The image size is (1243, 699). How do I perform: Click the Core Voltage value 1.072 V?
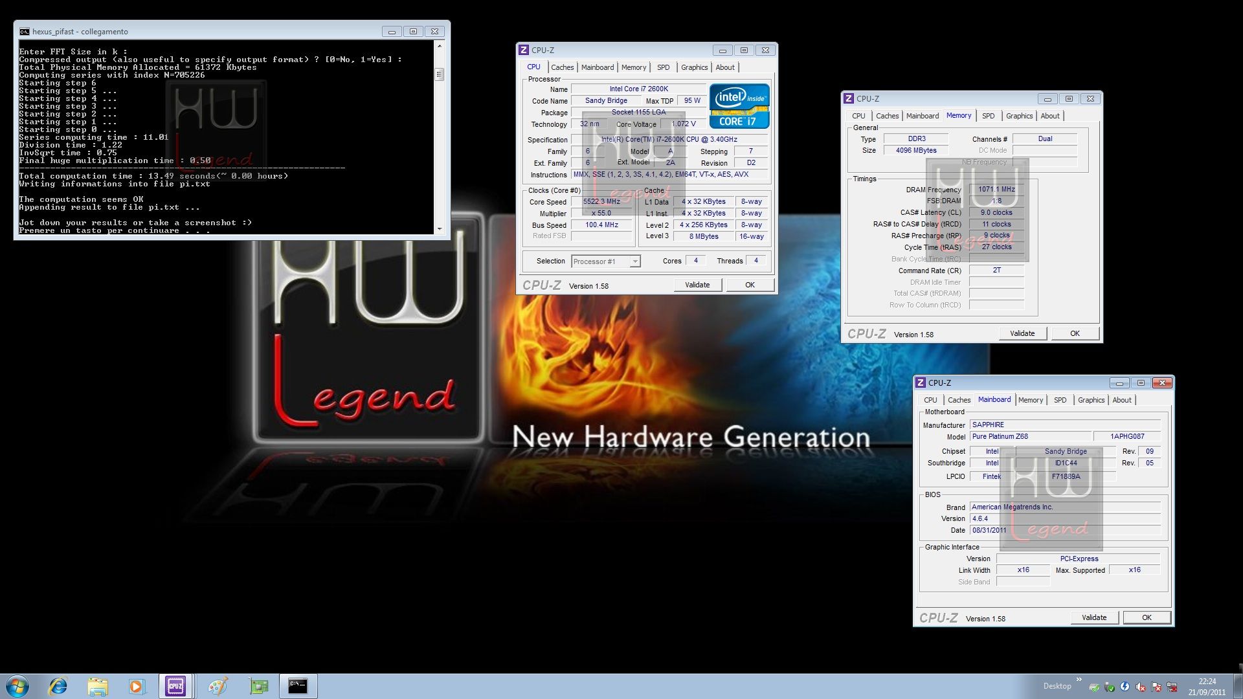684,124
